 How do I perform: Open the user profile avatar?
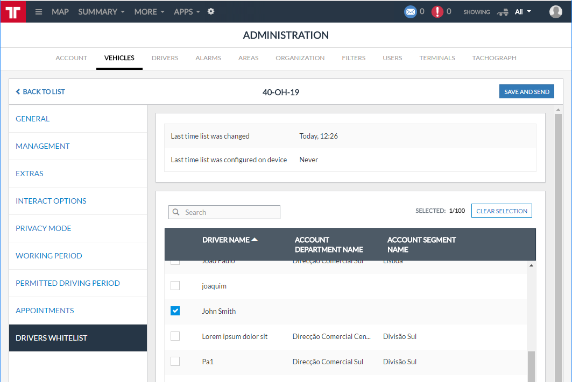[556, 12]
